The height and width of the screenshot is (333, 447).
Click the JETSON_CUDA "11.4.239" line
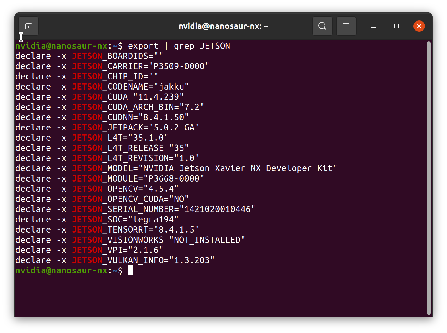click(100, 97)
